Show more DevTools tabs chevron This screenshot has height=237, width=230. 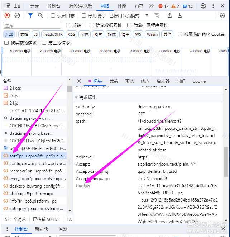tap(151, 6)
